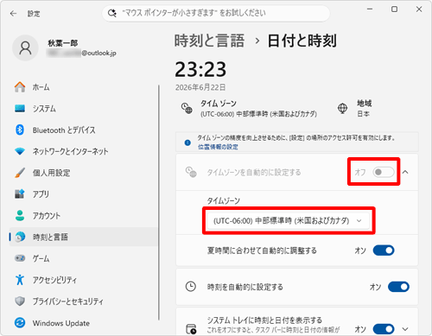432x336 pixels.
Task: Open the 位置情報の設定 link
Action: [x=218, y=147]
